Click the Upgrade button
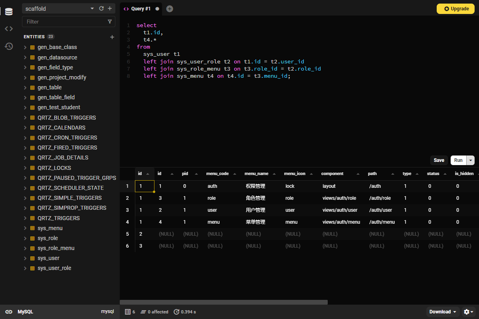 pyautogui.click(x=456, y=9)
